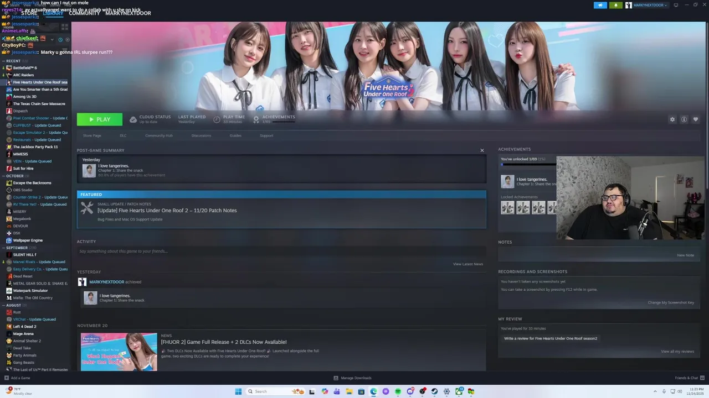Screen dimensions: 709x398
Task: Expand the Games and Software dropdown chevron
Action: click(52, 40)
